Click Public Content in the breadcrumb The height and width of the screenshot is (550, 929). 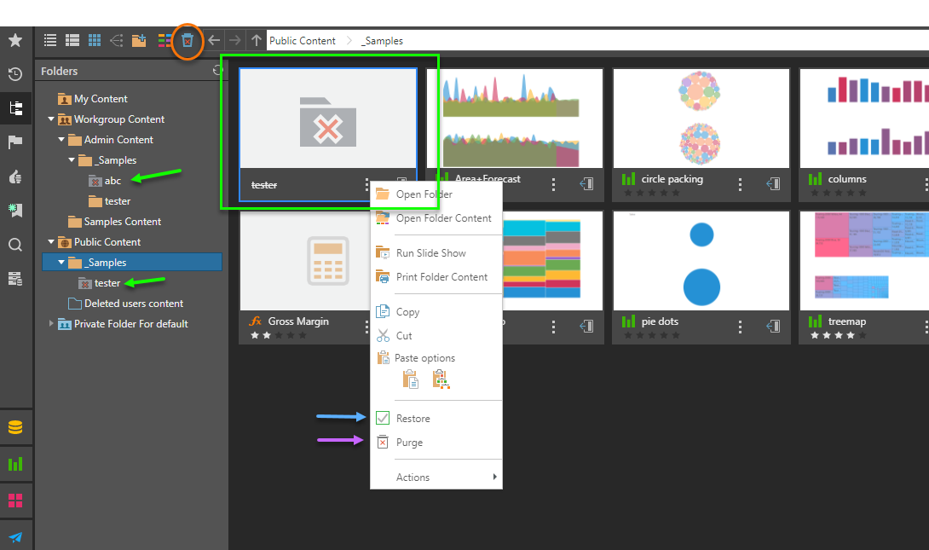point(303,40)
